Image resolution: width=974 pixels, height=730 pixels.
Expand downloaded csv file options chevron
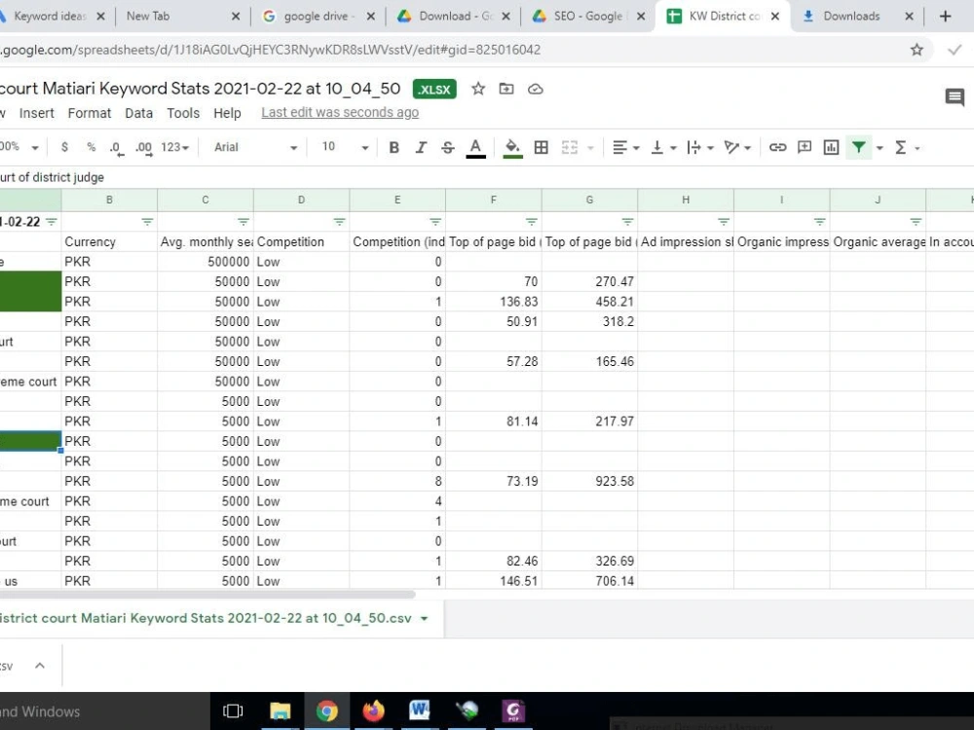[x=40, y=666]
